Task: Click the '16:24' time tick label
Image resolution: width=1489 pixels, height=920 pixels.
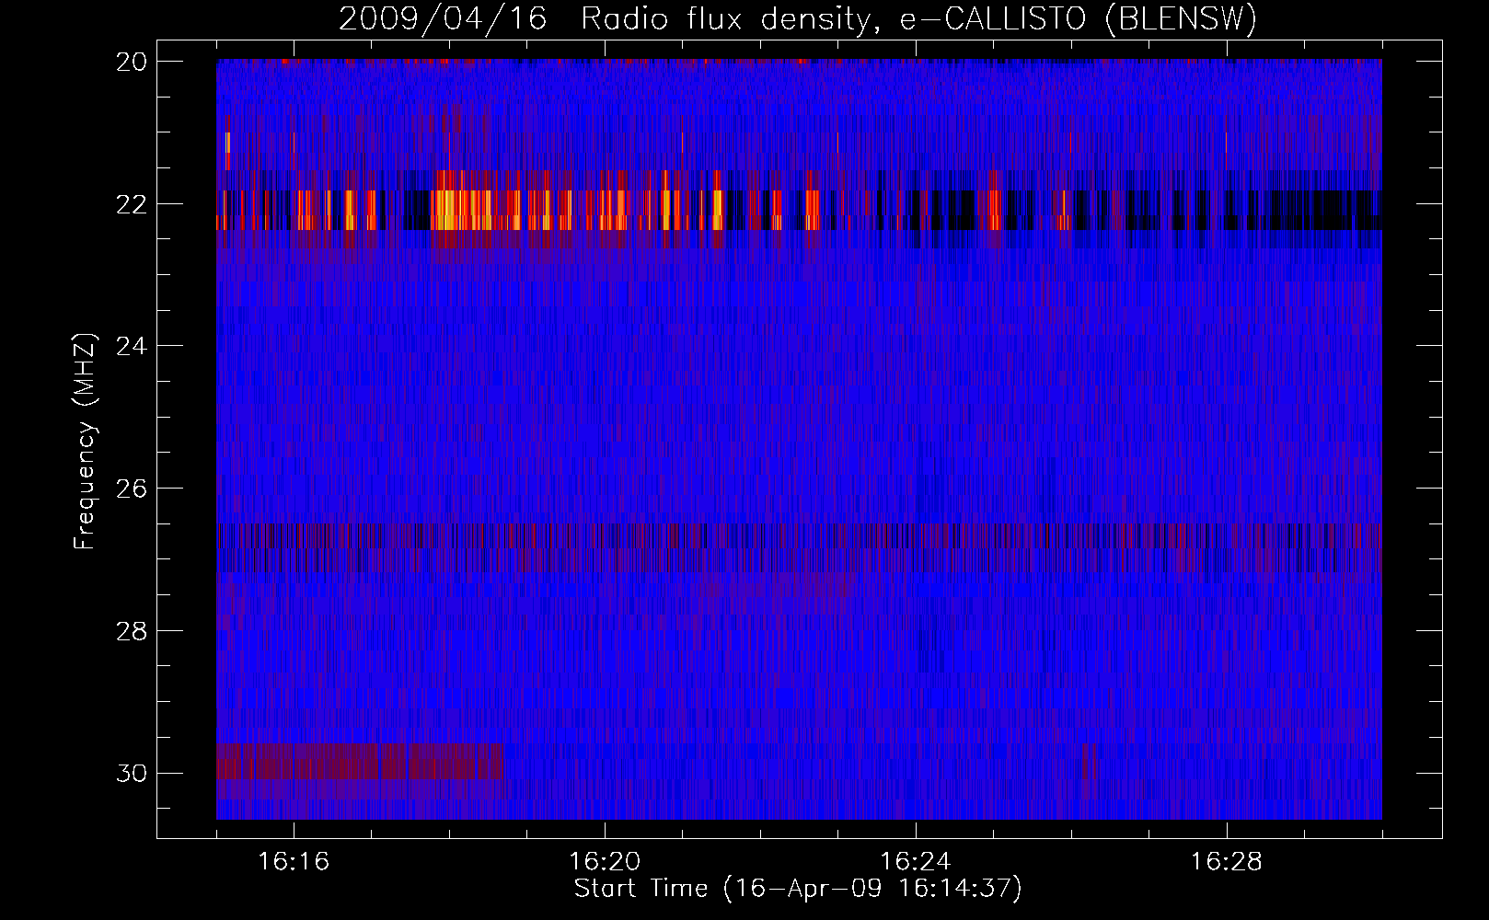Action: (x=915, y=862)
